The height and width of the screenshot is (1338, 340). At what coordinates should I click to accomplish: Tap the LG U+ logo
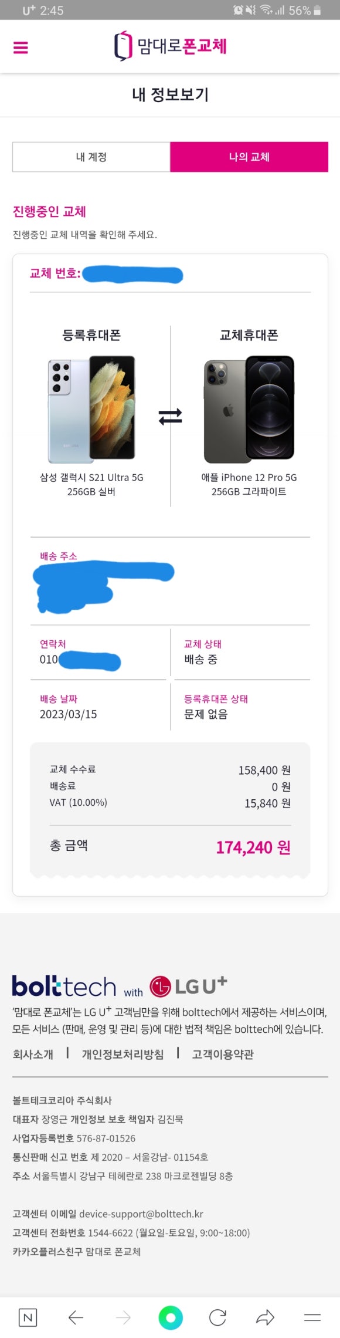point(189,986)
